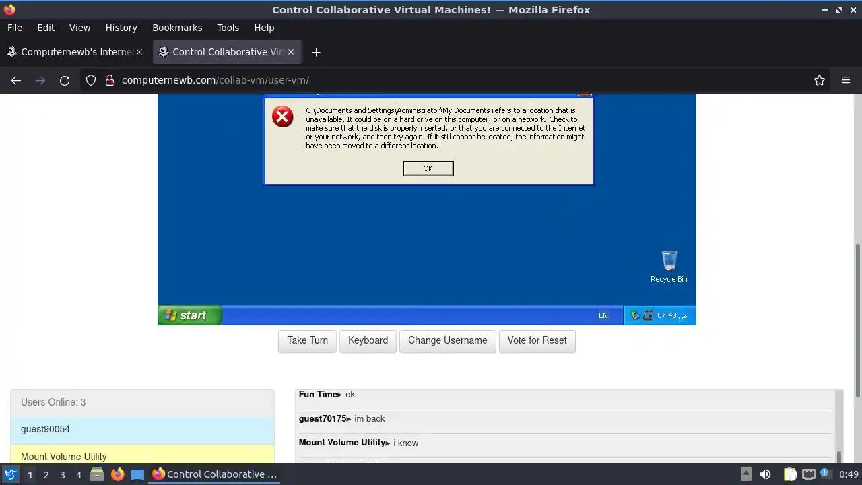Switch to workspace 1
Screen dimensions: 862x485
click(30, 475)
